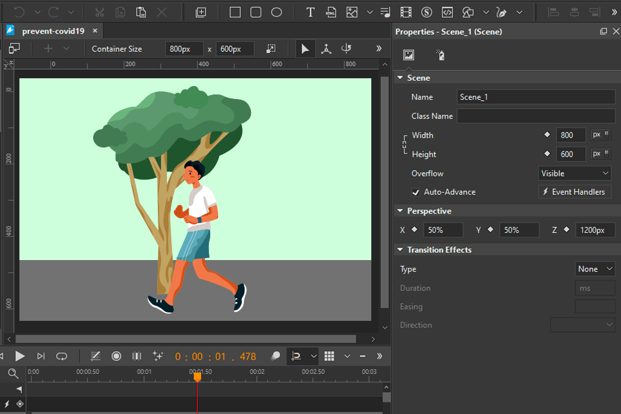
Task: Pick the Rounded Rectangle shape tool
Action: point(256,12)
